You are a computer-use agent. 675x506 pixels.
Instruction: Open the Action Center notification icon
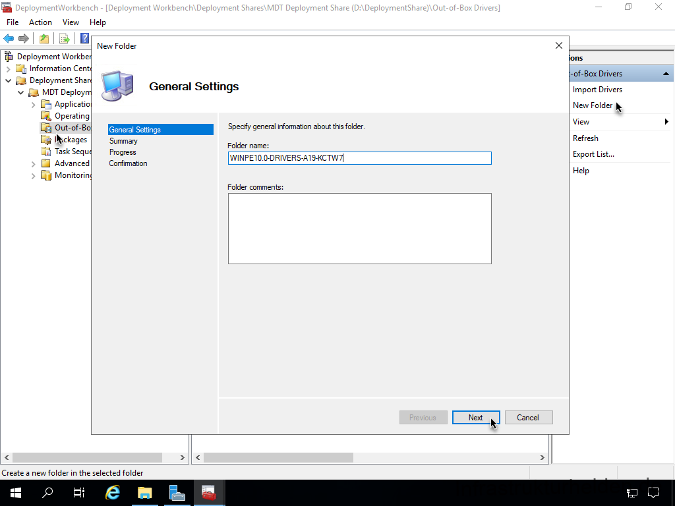pos(653,493)
